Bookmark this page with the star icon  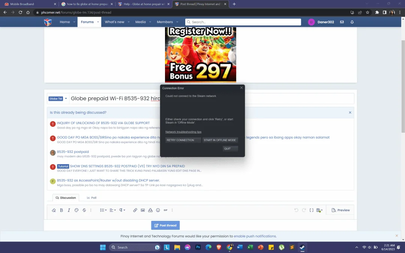(x=367, y=12)
